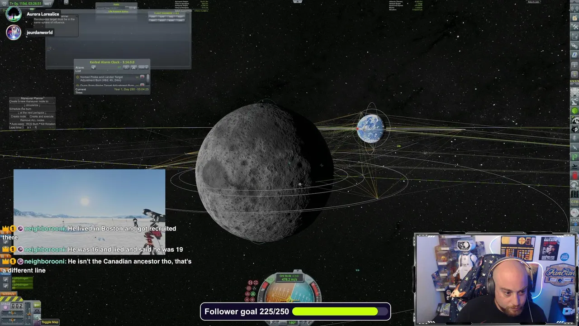
Task: Click the Moon body in map view
Action: click(x=265, y=172)
